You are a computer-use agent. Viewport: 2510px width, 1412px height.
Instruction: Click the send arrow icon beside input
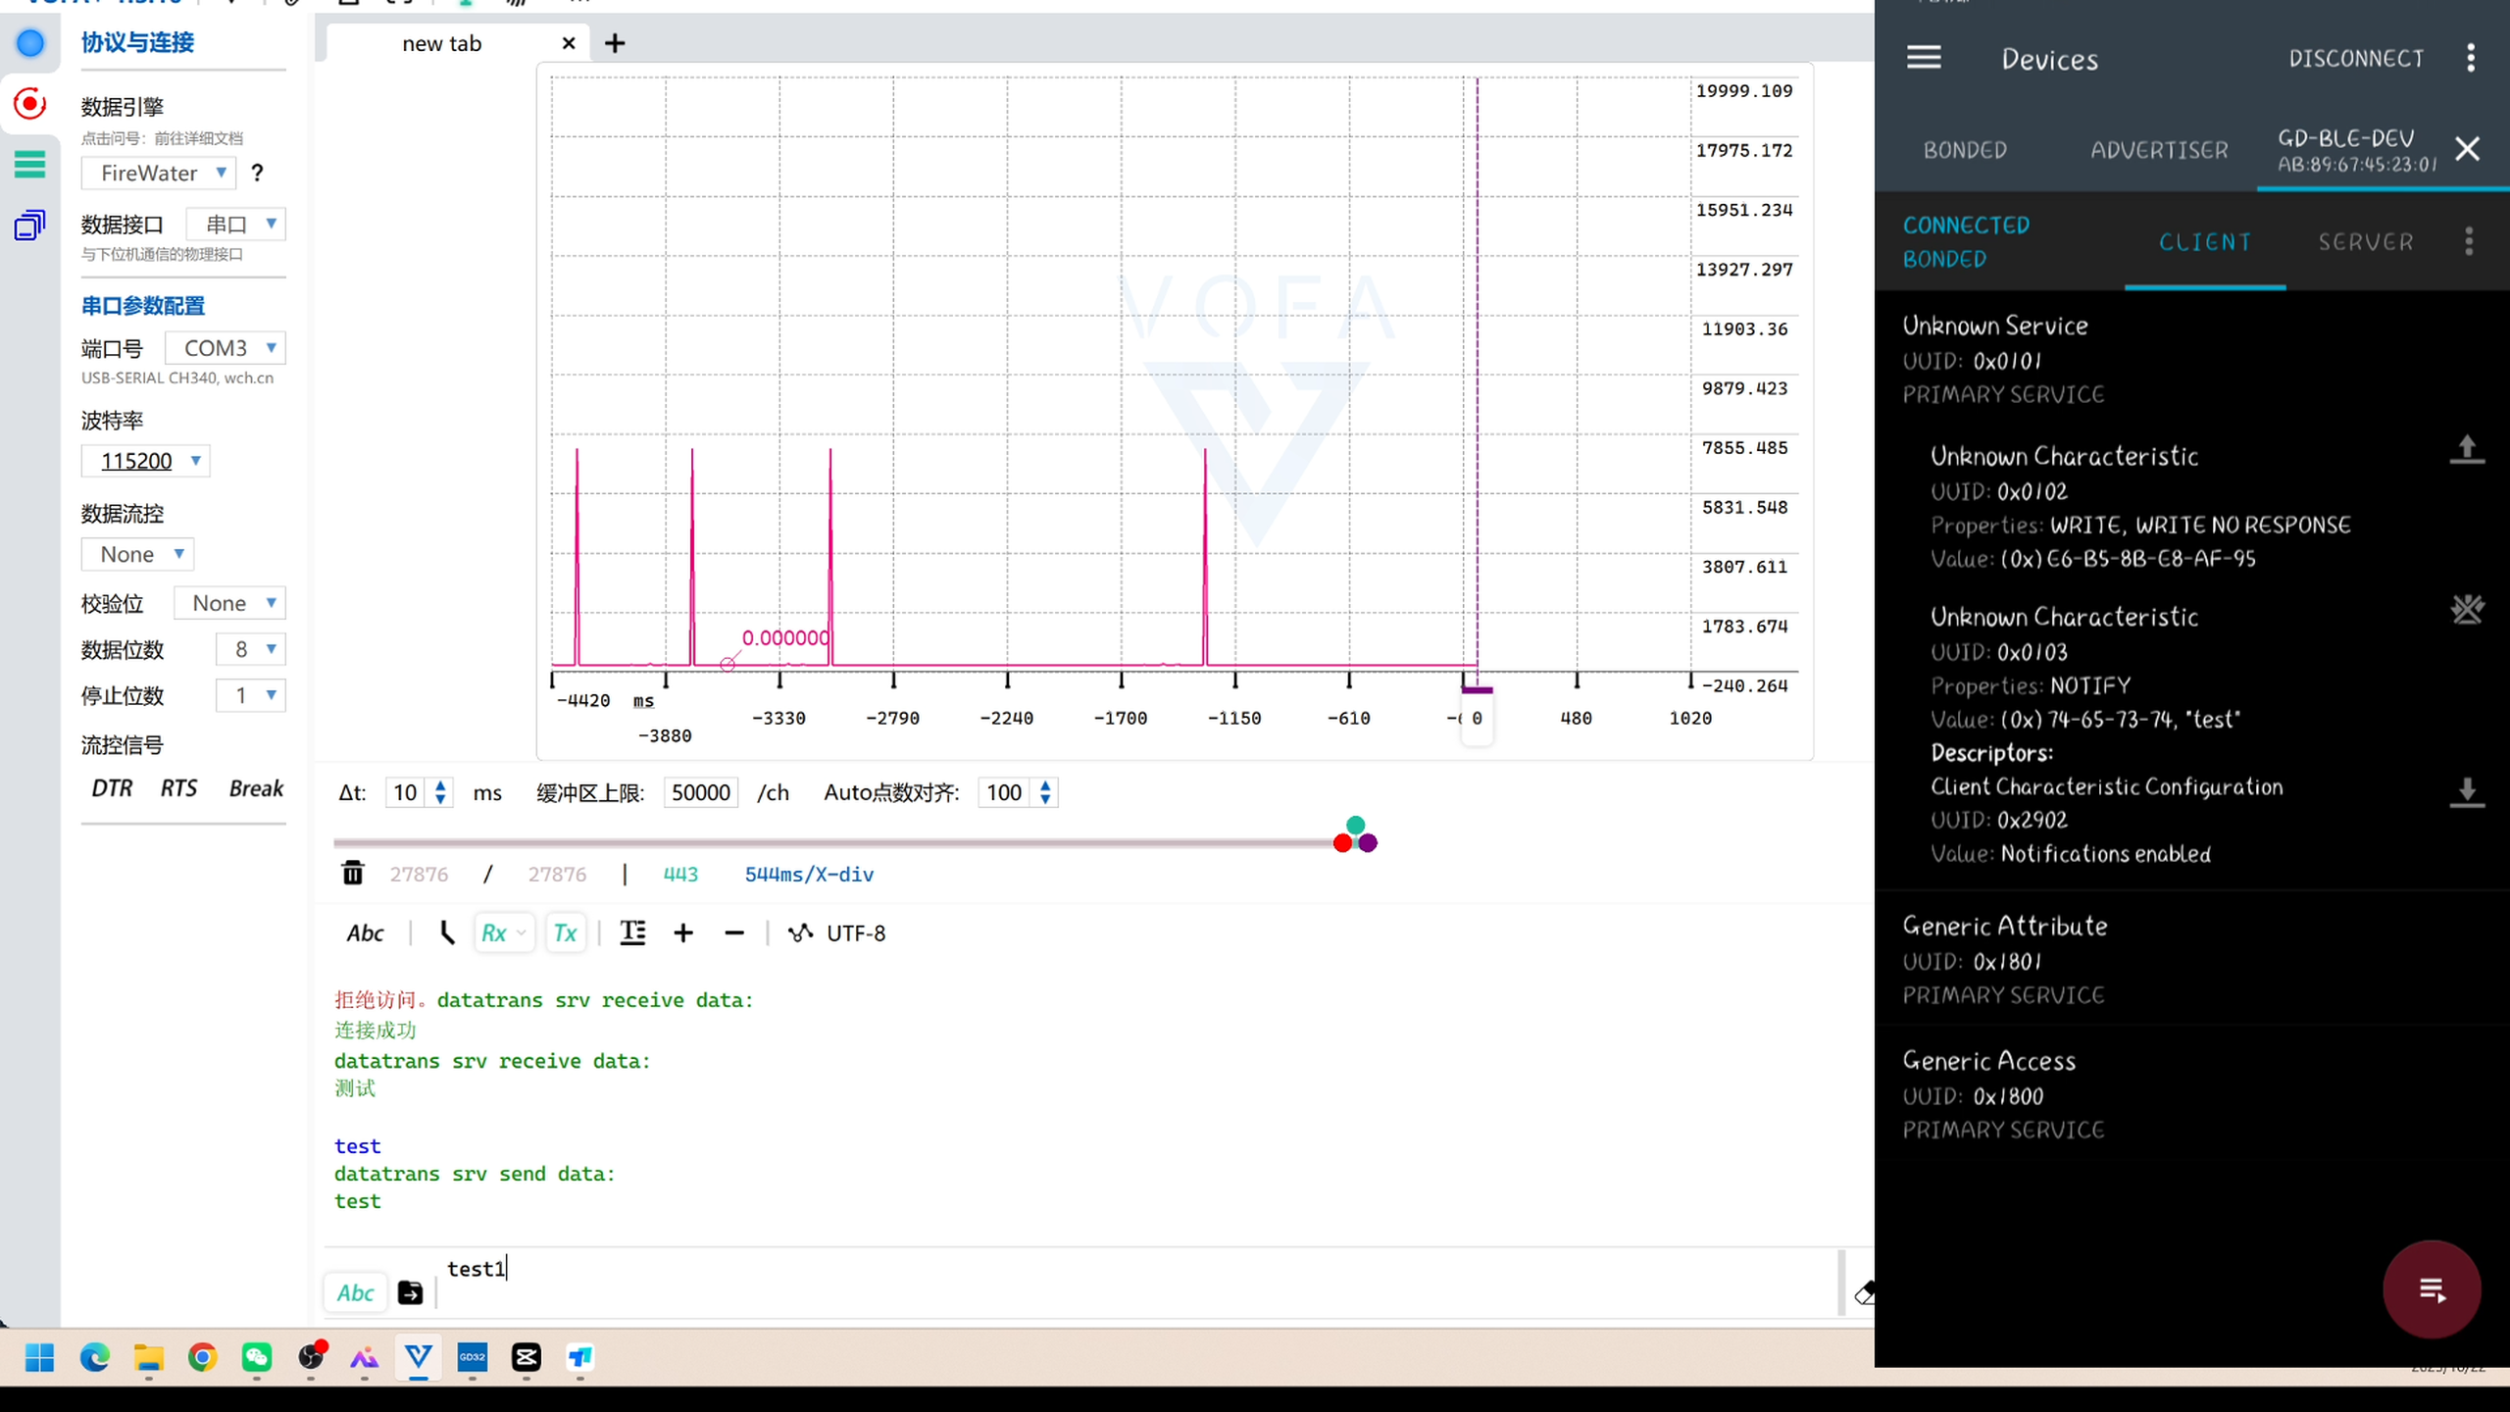tap(410, 1292)
